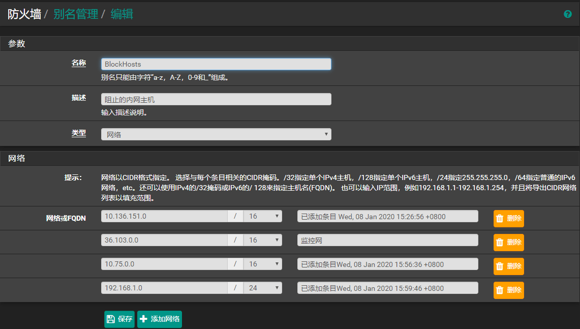
Task: Click the 10.136.151.0 address field
Action: pyautogui.click(x=164, y=216)
